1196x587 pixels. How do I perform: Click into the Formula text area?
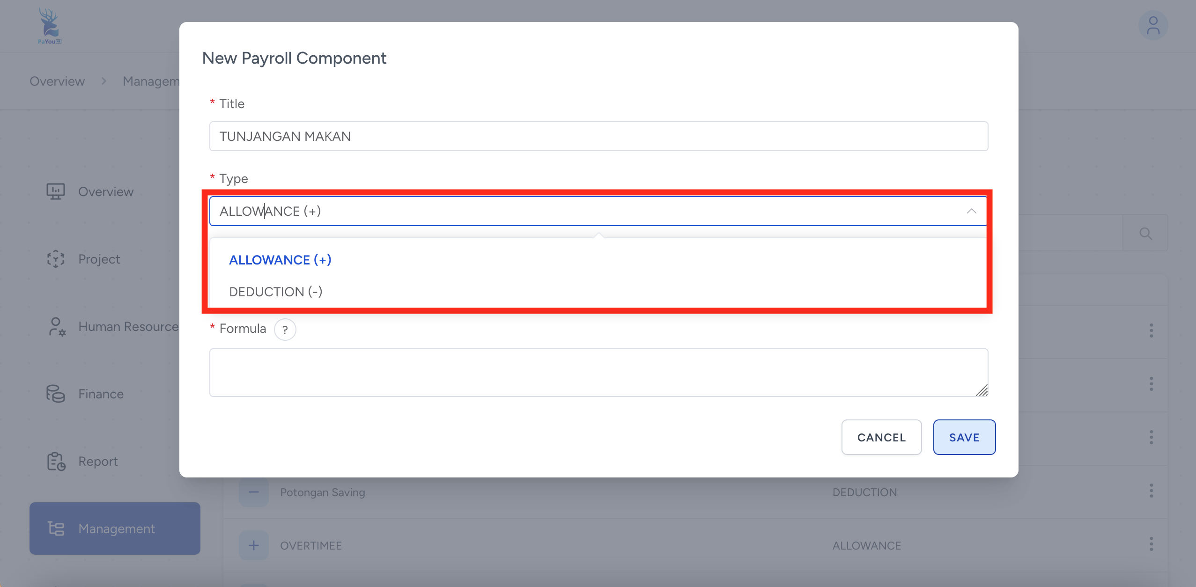click(x=598, y=372)
